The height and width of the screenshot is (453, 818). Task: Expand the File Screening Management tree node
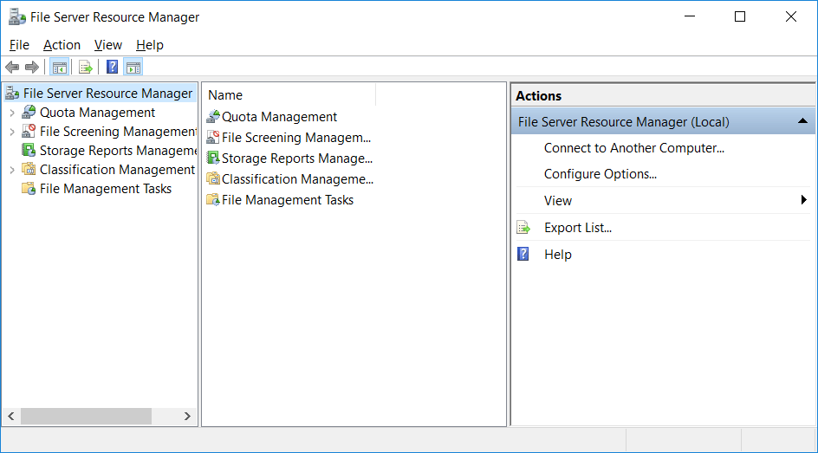point(11,132)
